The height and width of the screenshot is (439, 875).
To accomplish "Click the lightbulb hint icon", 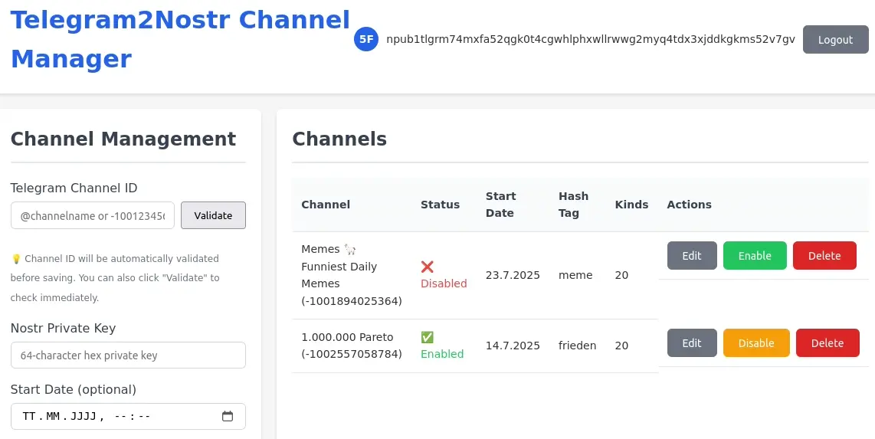I will click(16, 259).
